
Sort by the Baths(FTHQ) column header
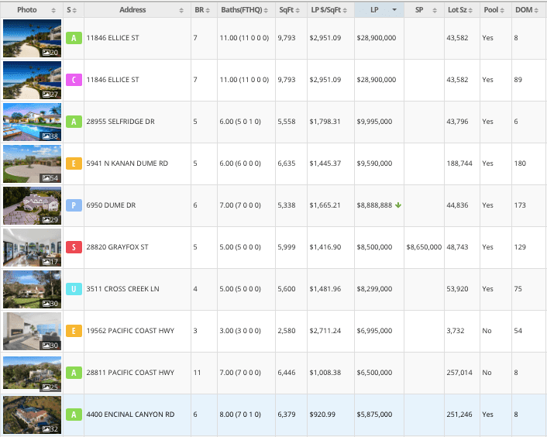point(246,10)
